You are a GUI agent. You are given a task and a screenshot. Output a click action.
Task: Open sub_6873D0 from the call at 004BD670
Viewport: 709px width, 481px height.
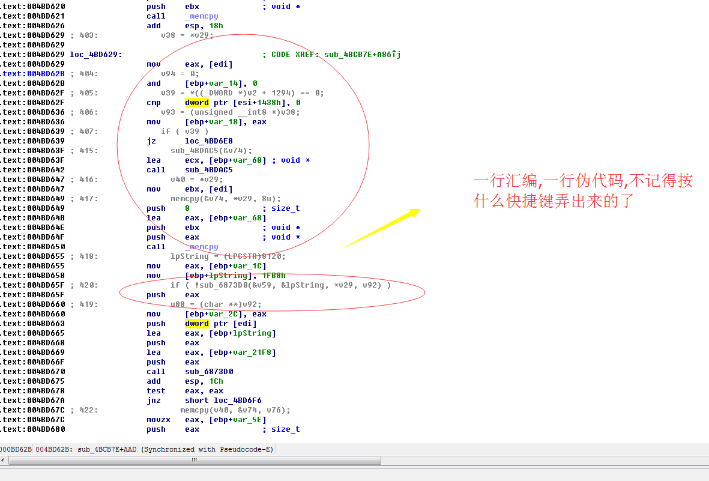point(209,372)
